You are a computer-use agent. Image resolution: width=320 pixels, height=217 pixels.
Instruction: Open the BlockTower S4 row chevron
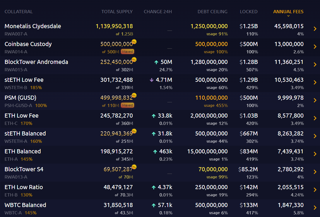(x=315, y=172)
